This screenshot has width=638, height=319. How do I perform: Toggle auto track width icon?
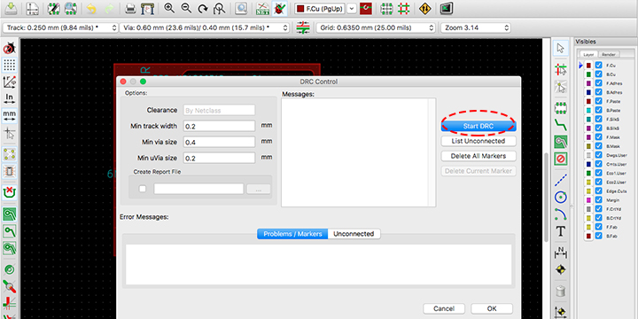tap(303, 27)
